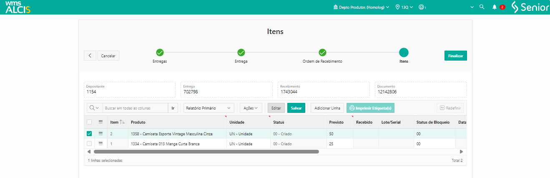Click the row menu icon for item 1
The width and height of the screenshot is (550, 178).
[x=100, y=144]
